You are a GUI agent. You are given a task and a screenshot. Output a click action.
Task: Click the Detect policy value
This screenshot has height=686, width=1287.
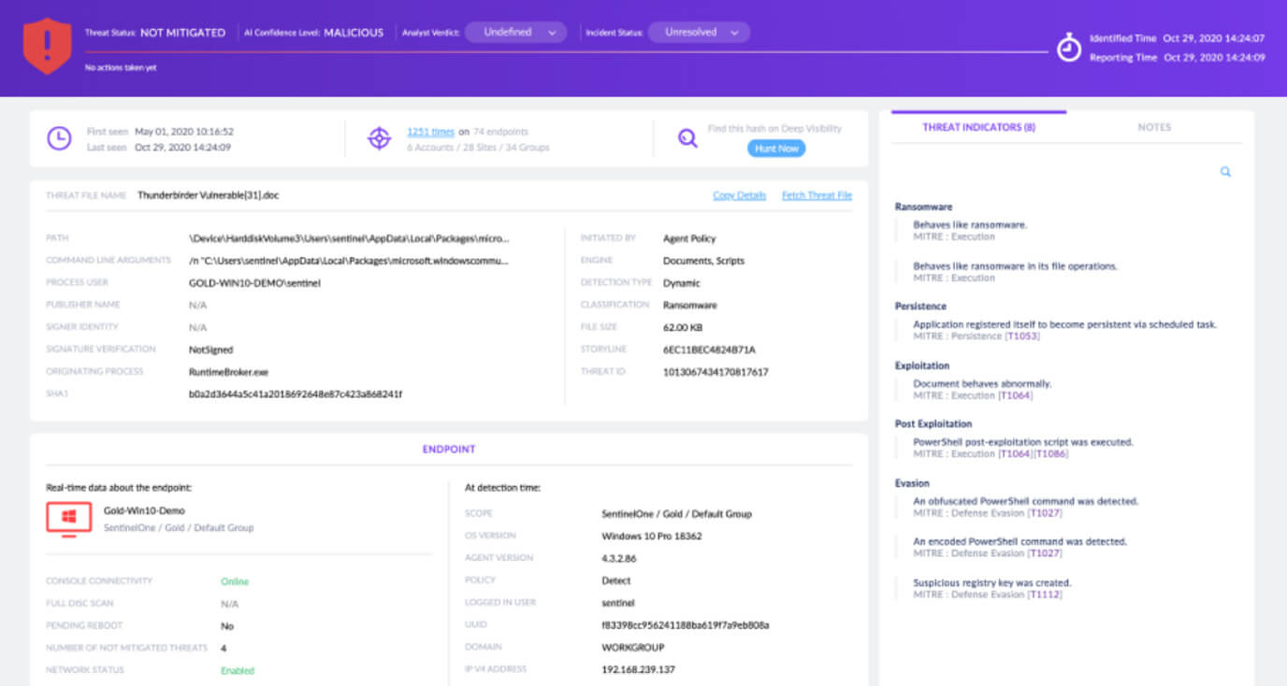pyautogui.click(x=616, y=580)
